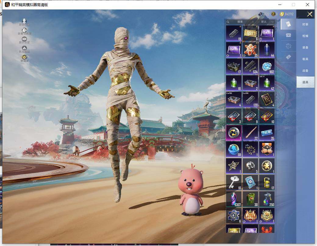Select the medal box item with count 1

[x=267, y=149]
